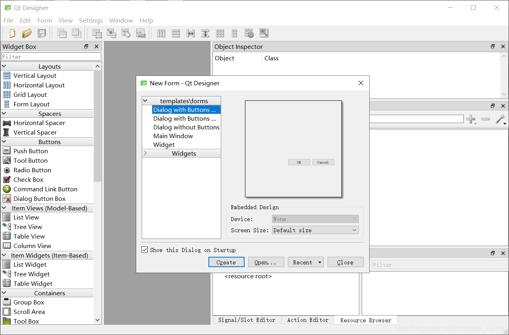
Task: Switch to Edit Buddies mode icon
Action: pos(126,33)
